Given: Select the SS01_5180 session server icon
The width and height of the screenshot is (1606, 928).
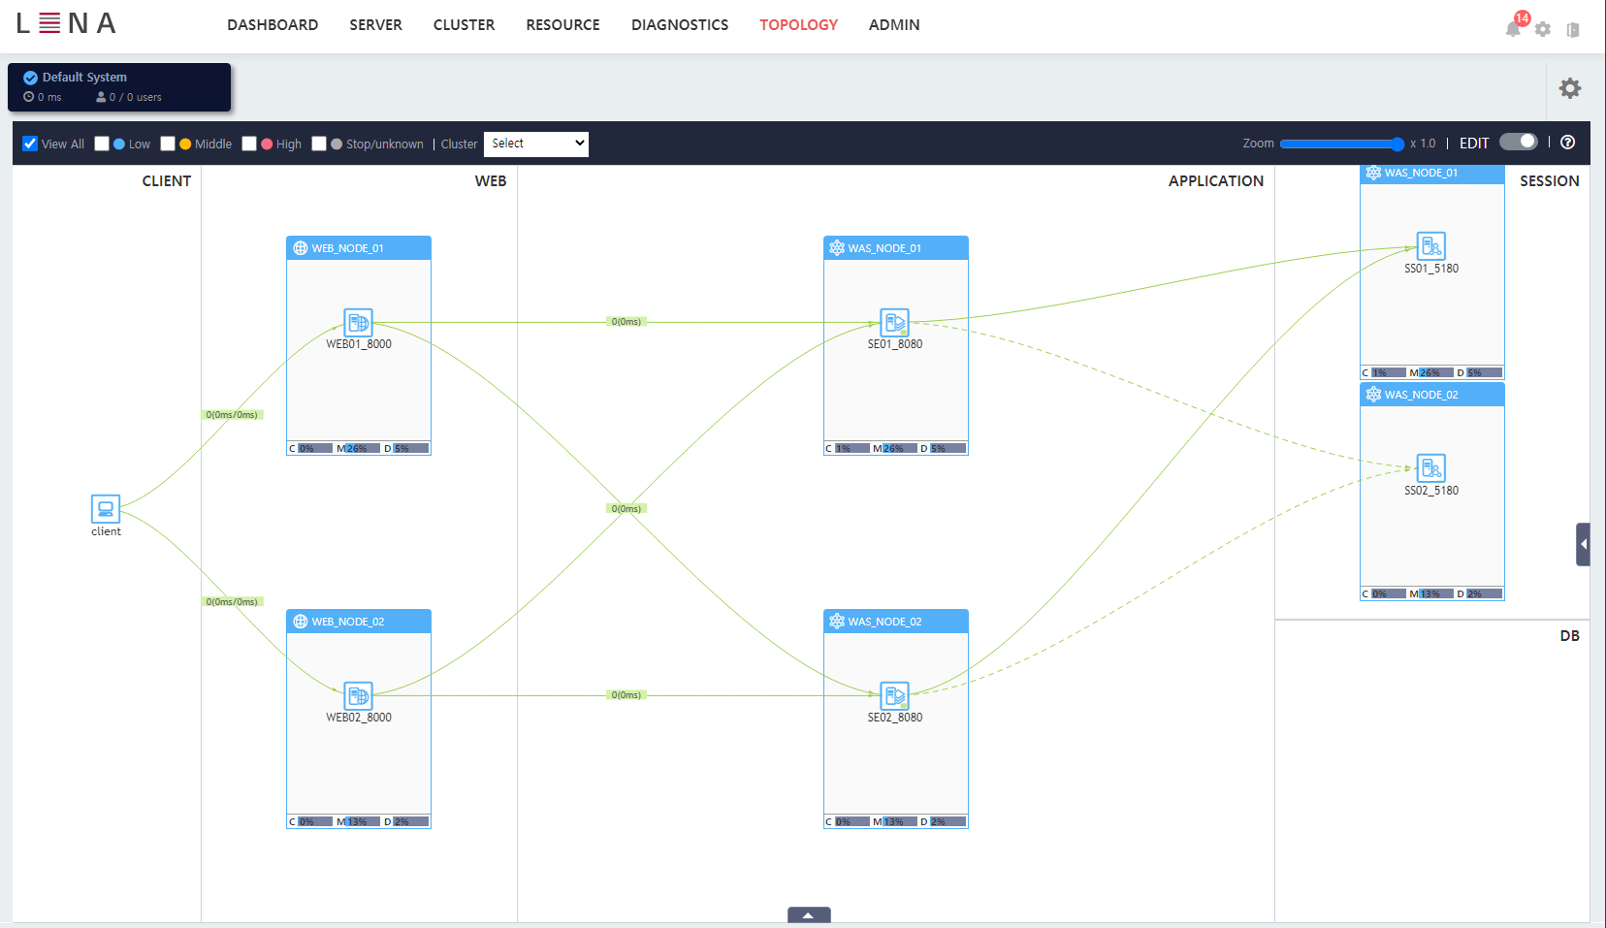Looking at the screenshot, I should pos(1430,246).
